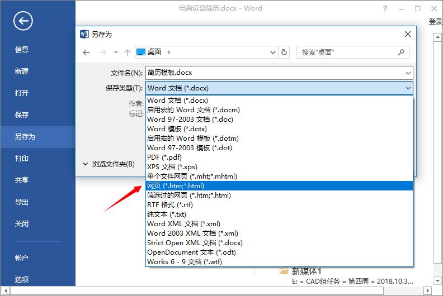Click horizontal scrollbar left arrow
The width and height of the screenshot is (443, 296).
[6, 290]
